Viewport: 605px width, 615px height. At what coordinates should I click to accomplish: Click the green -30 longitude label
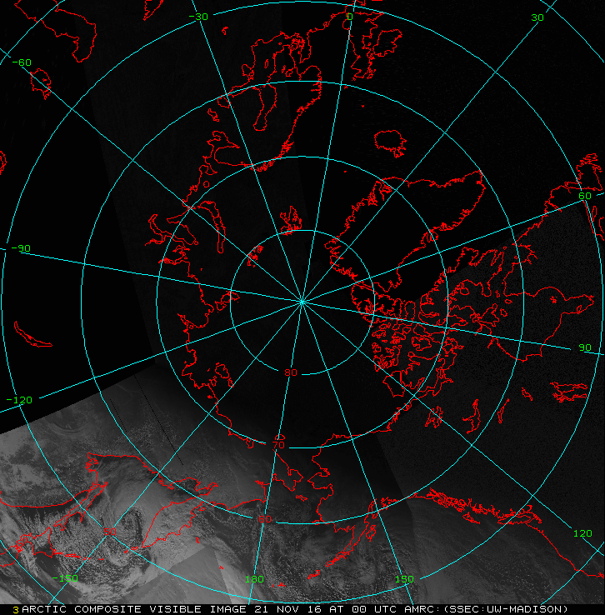point(198,17)
